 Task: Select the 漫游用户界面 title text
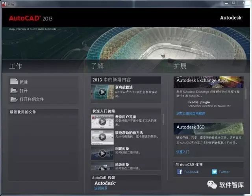point(126,117)
